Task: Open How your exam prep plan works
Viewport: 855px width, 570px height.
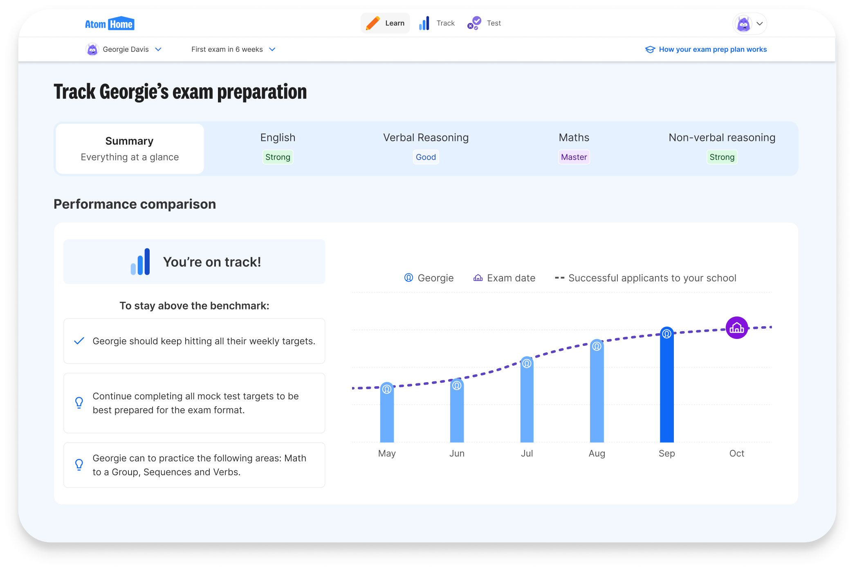Action: pos(712,49)
